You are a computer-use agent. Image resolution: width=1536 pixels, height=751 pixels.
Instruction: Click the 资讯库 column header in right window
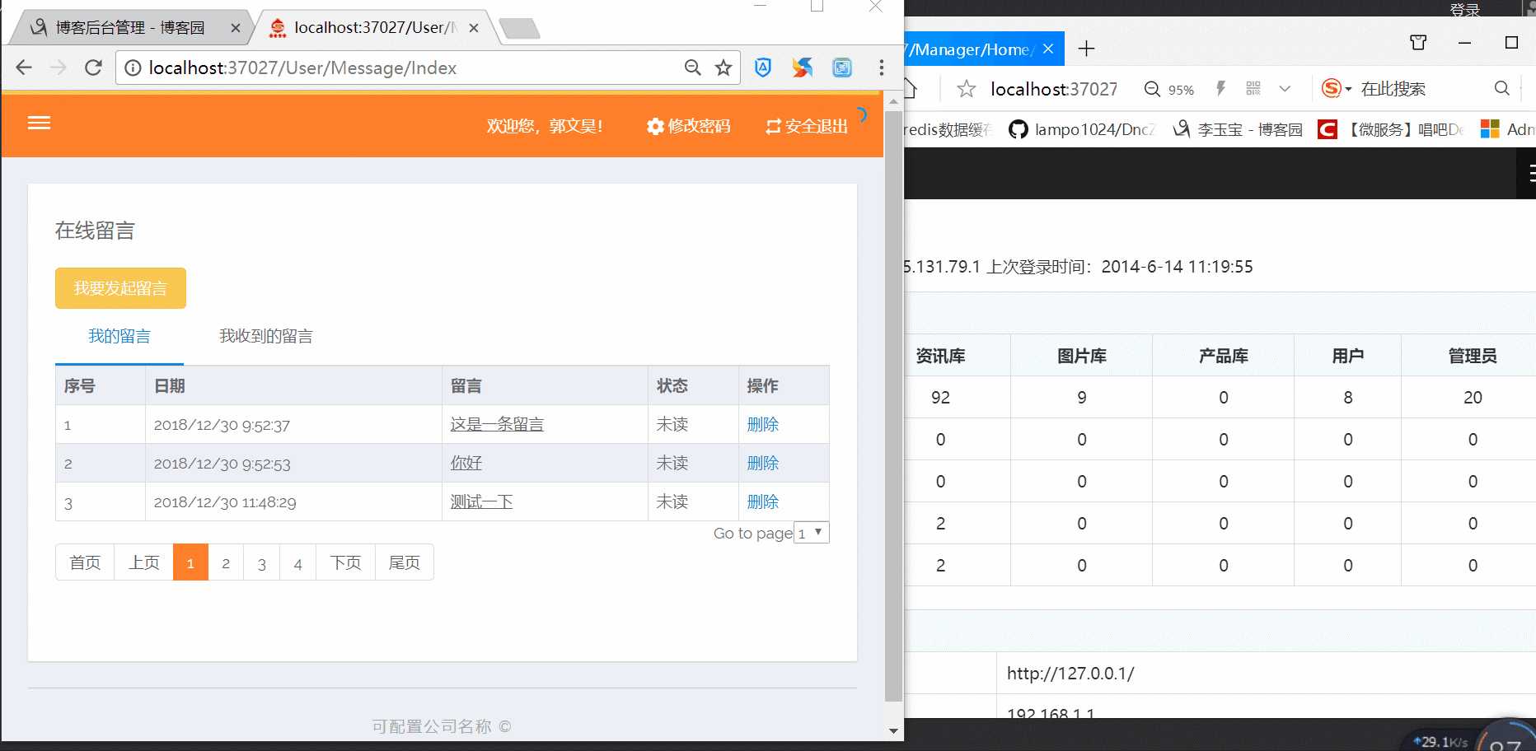[940, 356]
